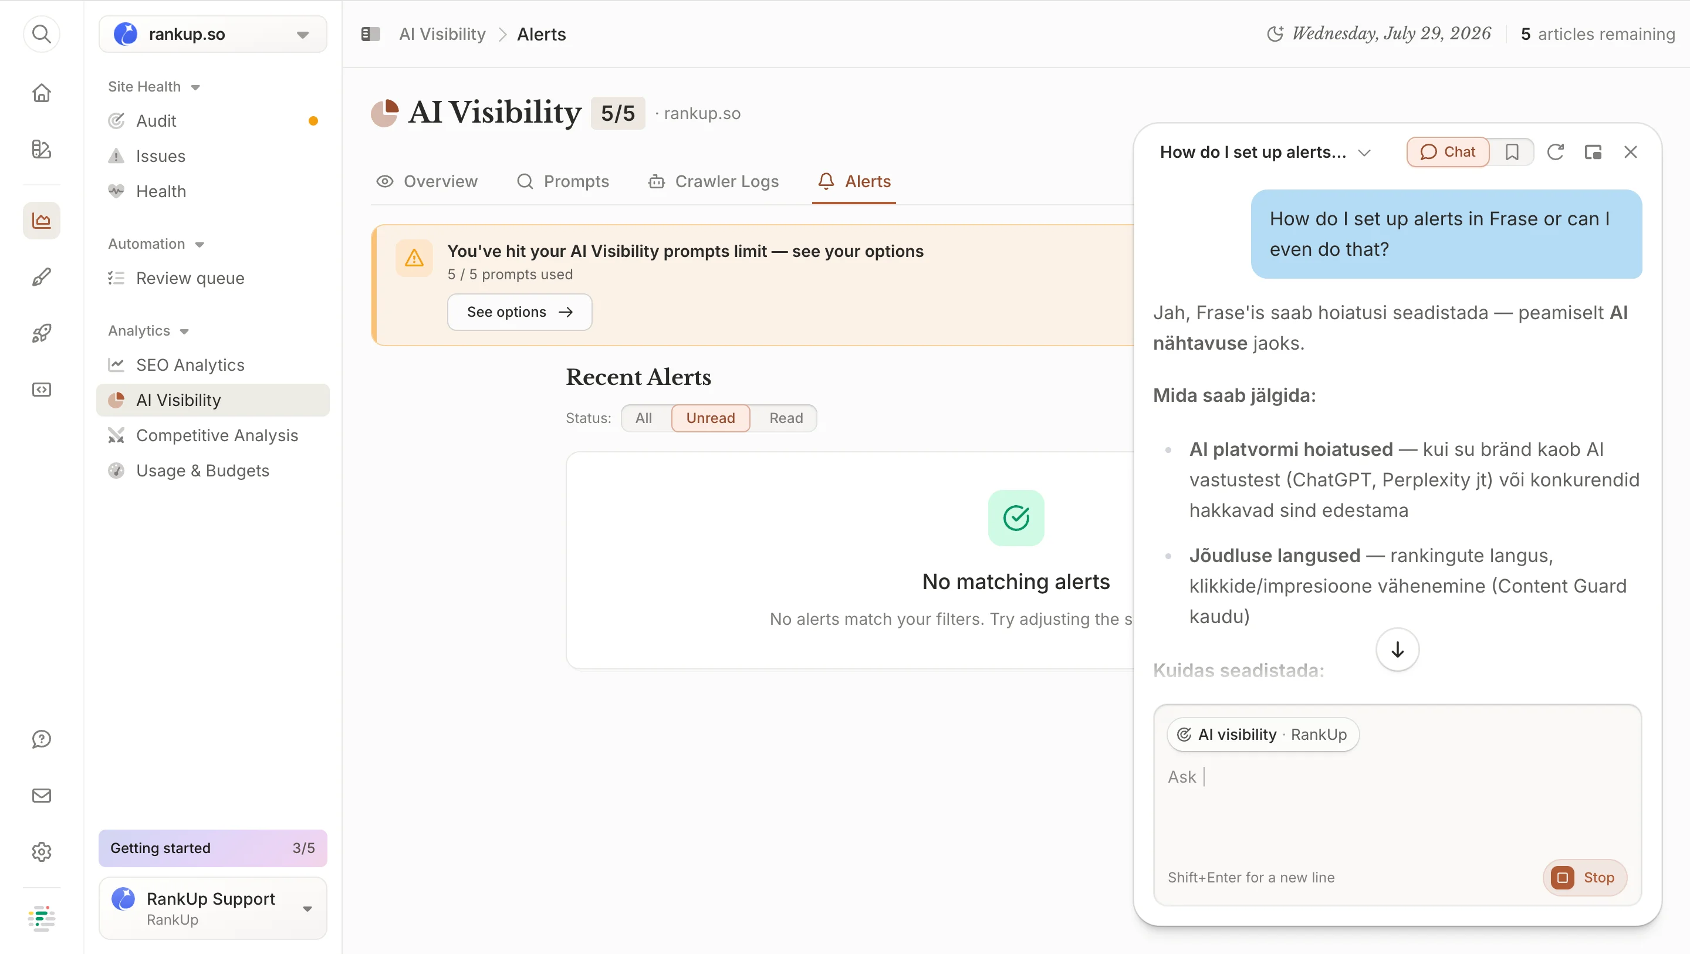Go to the home icon in the left rail
Viewport: 1690px width, 954px height.
[x=41, y=93]
